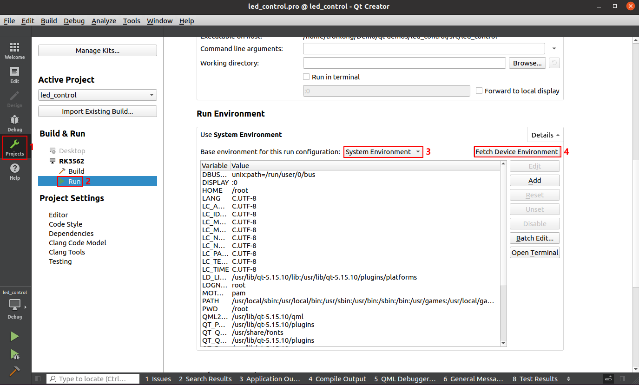Run the project with green arrow
Image resolution: width=639 pixels, height=385 pixels.
click(14, 336)
